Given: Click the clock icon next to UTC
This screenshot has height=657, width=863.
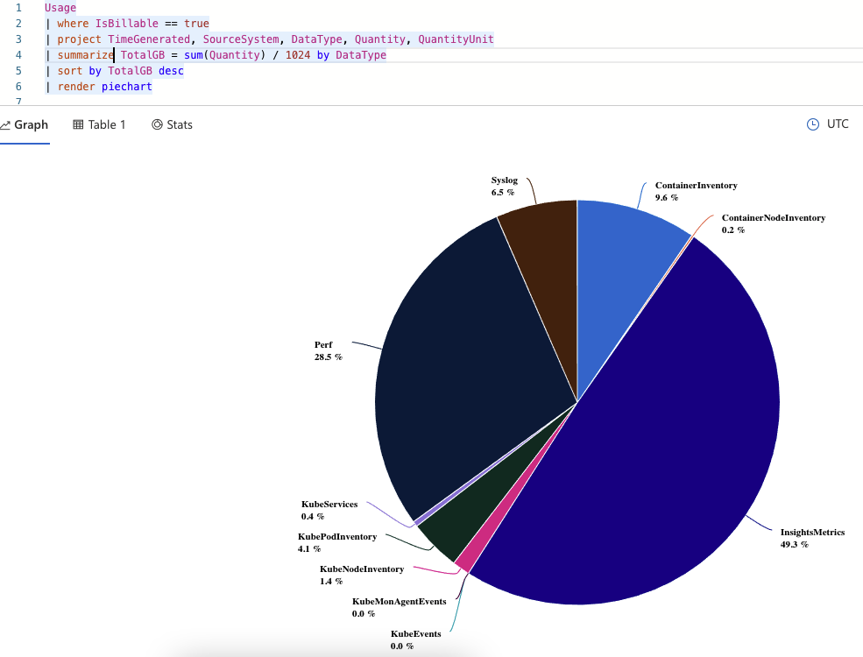Looking at the screenshot, I should (x=813, y=124).
